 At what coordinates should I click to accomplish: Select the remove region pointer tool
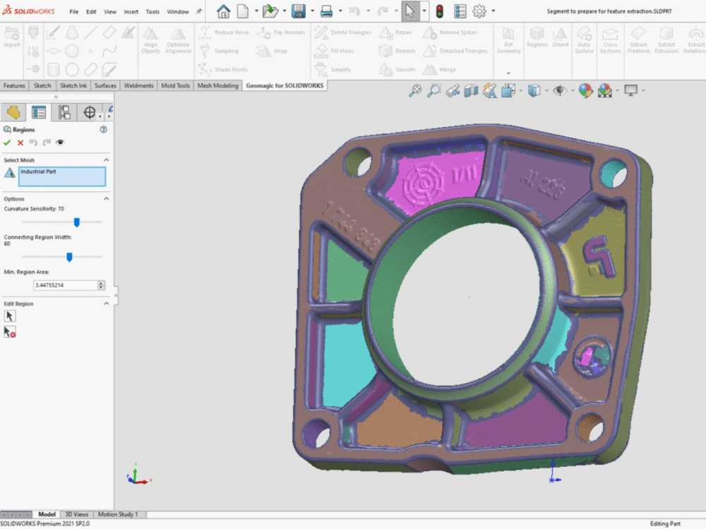pos(9,332)
